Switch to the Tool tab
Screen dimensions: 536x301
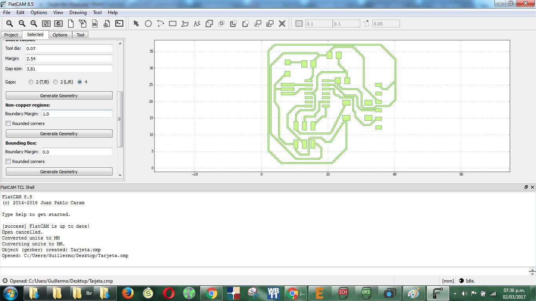pos(80,35)
